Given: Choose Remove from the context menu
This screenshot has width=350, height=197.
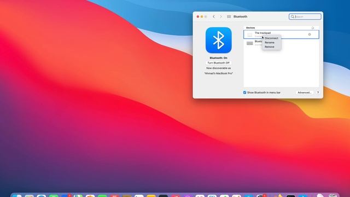Looking at the screenshot, I should pos(270,47).
